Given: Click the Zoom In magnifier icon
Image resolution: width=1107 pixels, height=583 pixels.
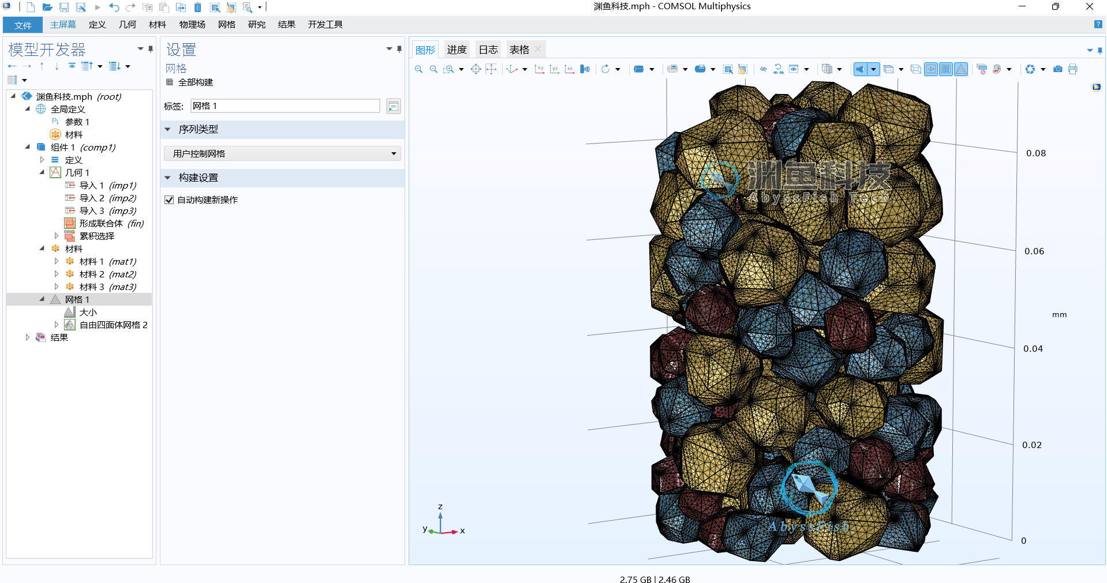Looking at the screenshot, I should (418, 69).
